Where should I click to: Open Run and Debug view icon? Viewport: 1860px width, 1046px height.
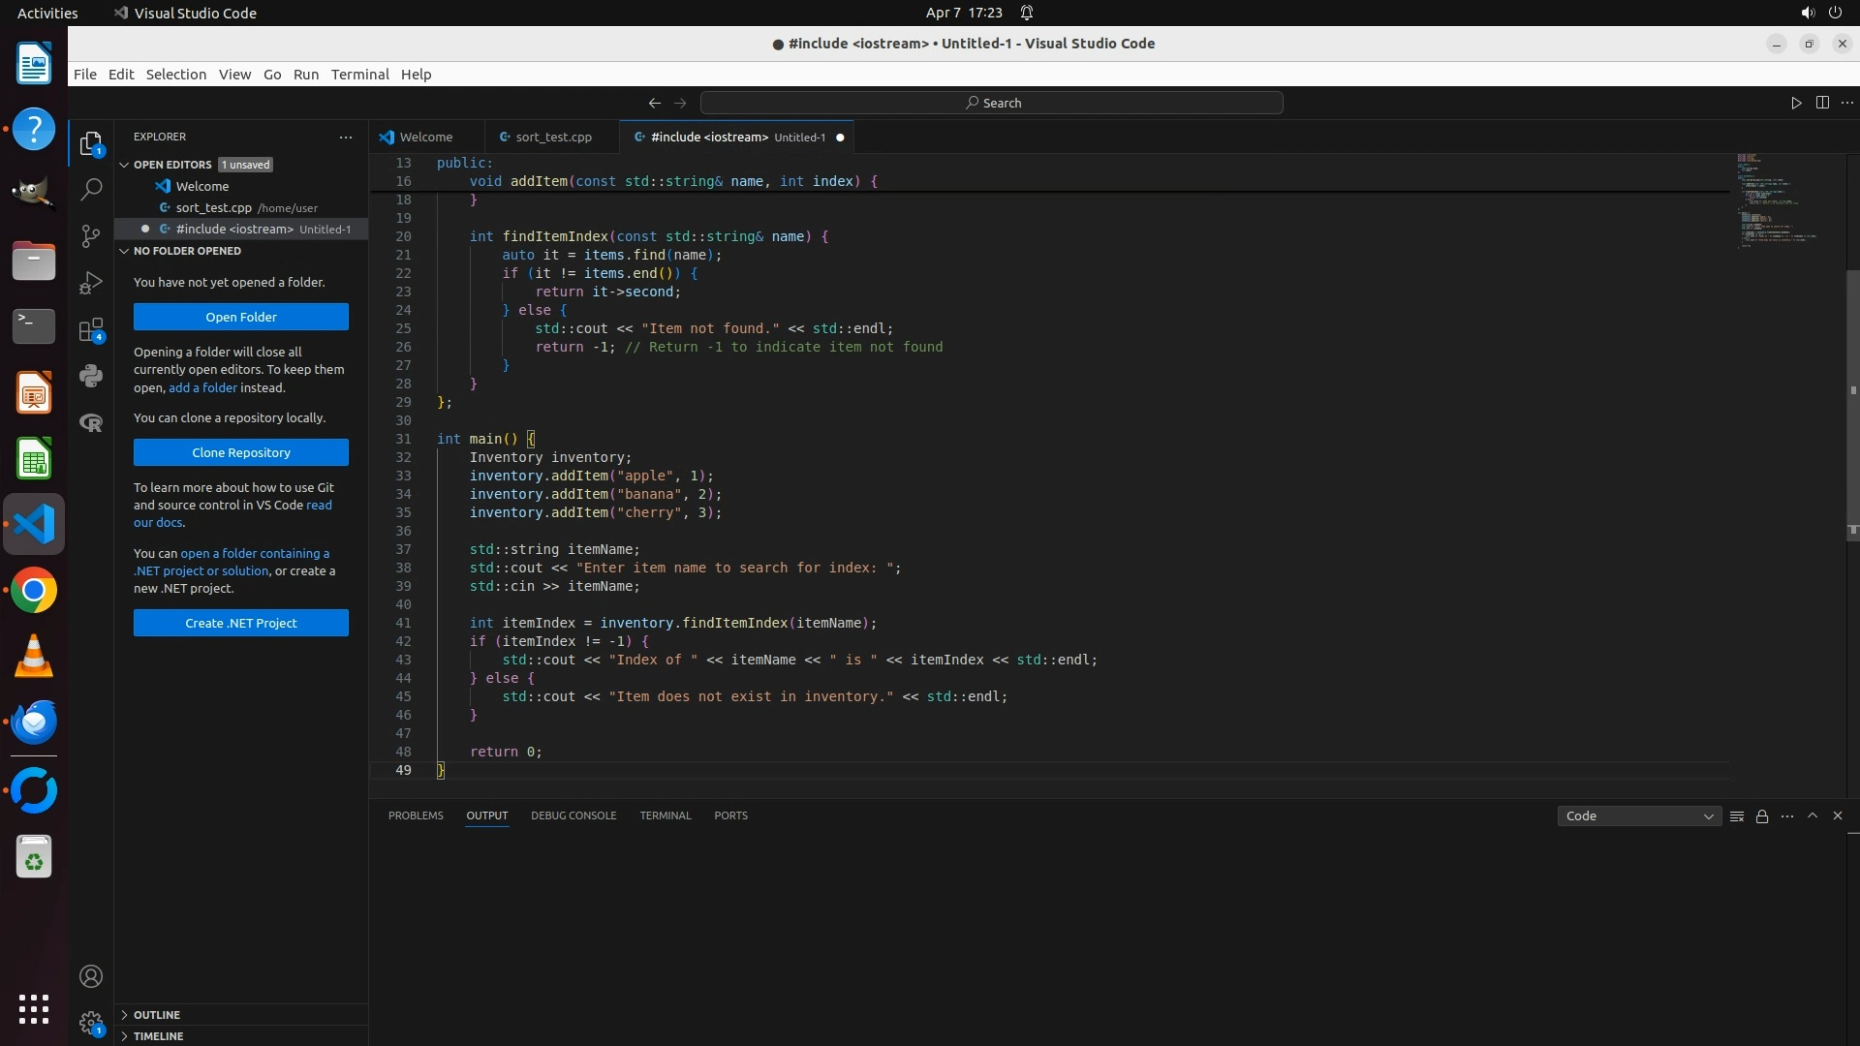(x=91, y=283)
